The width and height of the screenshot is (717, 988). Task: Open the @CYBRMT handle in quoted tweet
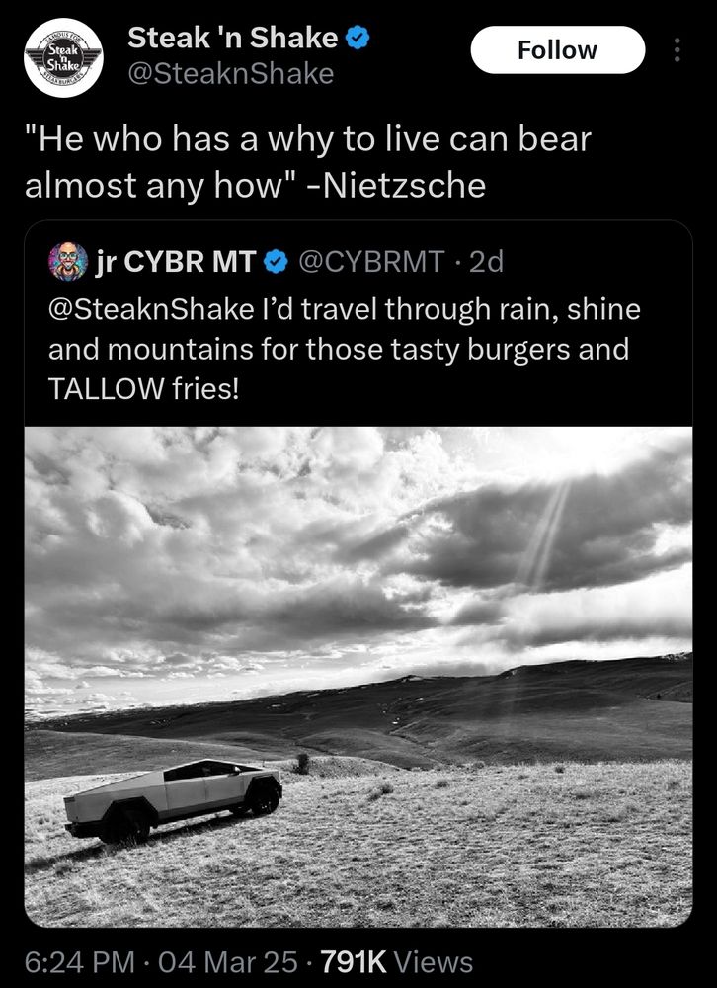(371, 261)
